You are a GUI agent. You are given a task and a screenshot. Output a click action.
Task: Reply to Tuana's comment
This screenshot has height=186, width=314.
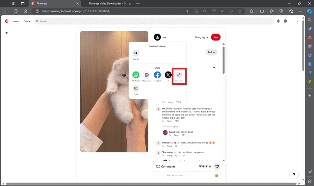177,135
